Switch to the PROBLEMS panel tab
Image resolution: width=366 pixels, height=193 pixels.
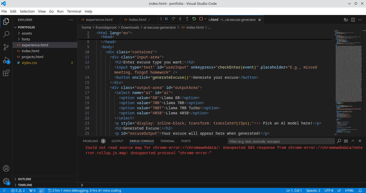(90, 141)
